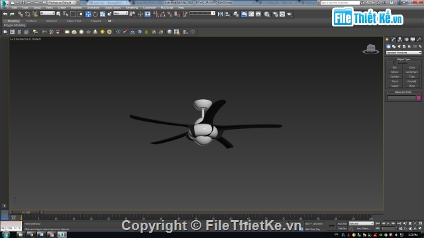Open Edit Named Selection Sets

click(x=185, y=14)
